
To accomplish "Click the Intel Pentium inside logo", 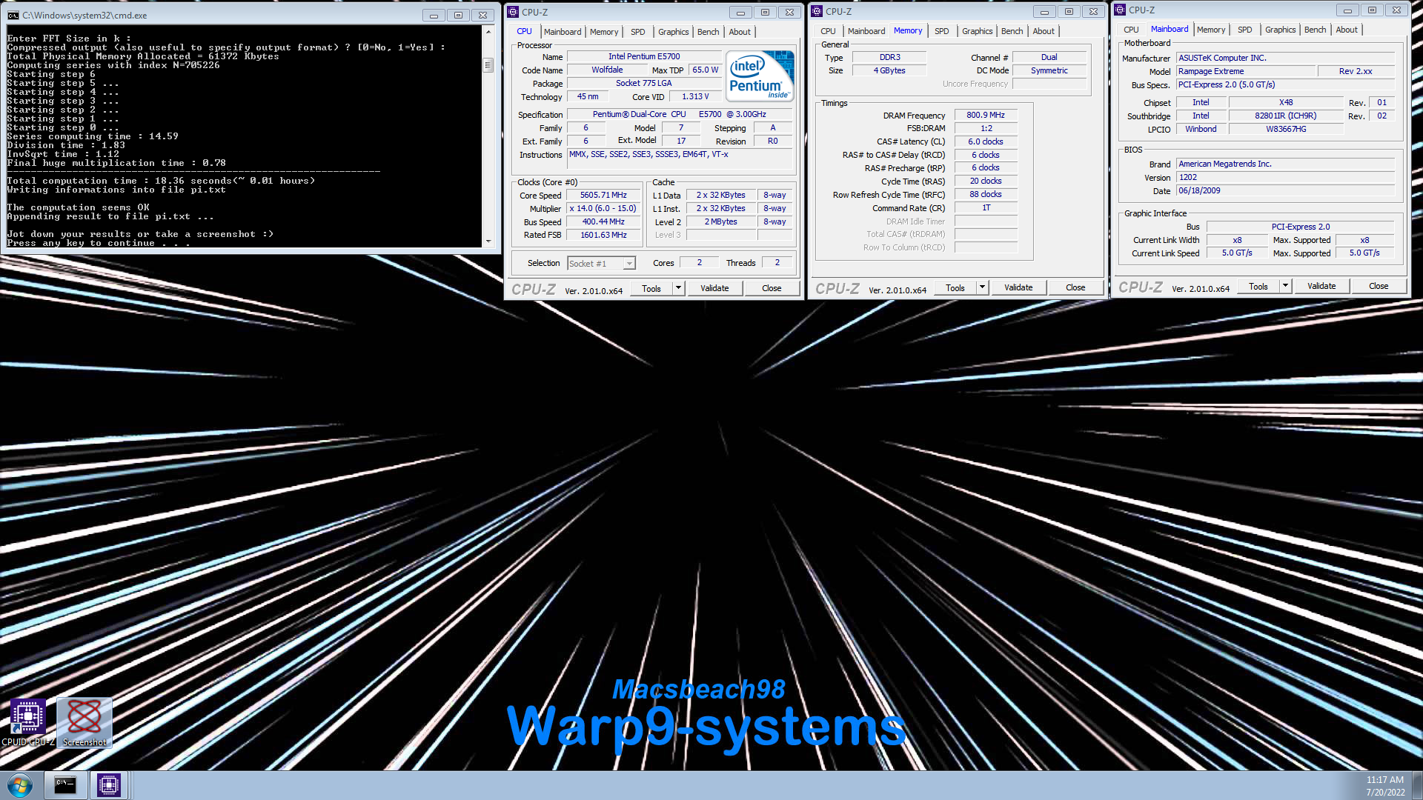I will point(760,76).
